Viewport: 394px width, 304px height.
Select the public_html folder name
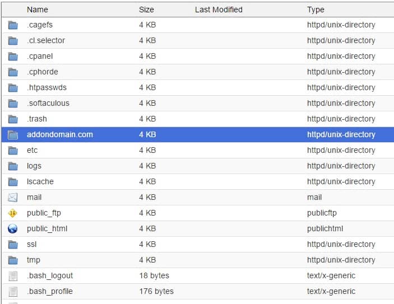(47, 228)
